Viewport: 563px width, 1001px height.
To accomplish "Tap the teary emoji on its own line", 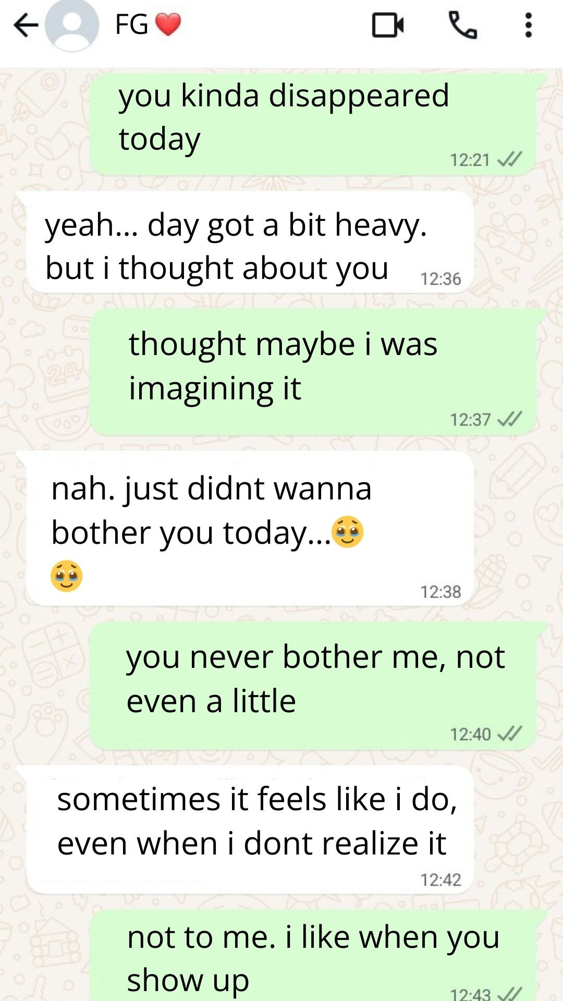I will (66, 576).
